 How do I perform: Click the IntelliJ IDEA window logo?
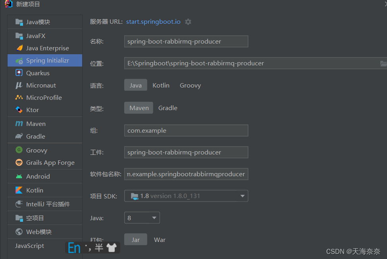9,4
